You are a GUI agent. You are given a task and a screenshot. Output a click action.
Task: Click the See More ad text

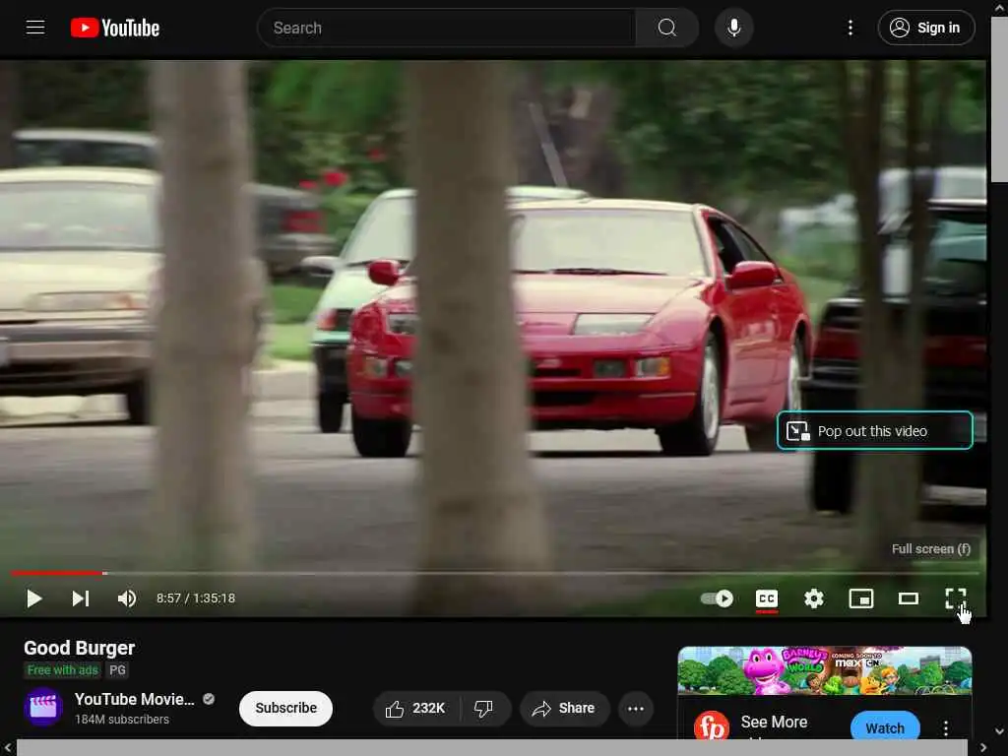point(774,722)
